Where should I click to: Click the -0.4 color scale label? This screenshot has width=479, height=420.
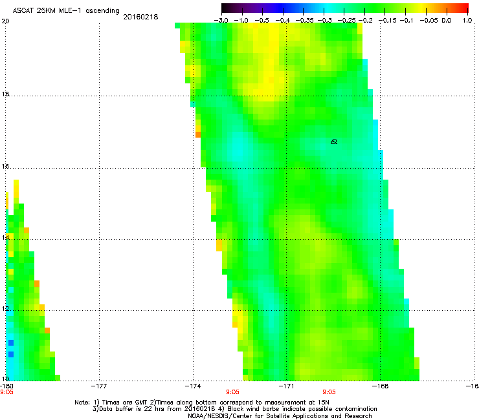point(283,21)
